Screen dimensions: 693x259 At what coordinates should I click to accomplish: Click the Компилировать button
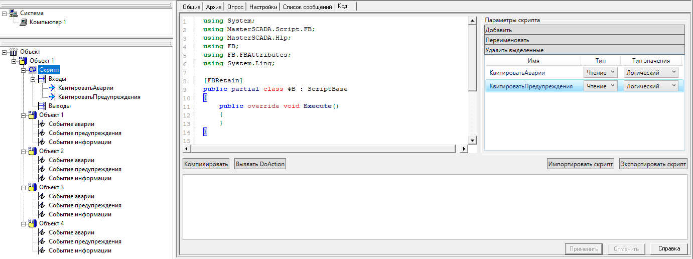click(x=206, y=164)
